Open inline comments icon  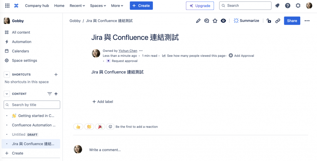click(206, 21)
